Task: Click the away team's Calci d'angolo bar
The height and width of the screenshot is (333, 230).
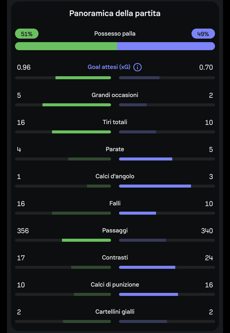Action: 155,186
